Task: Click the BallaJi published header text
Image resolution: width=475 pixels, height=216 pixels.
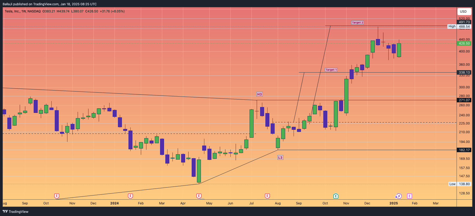Action: click(50, 4)
